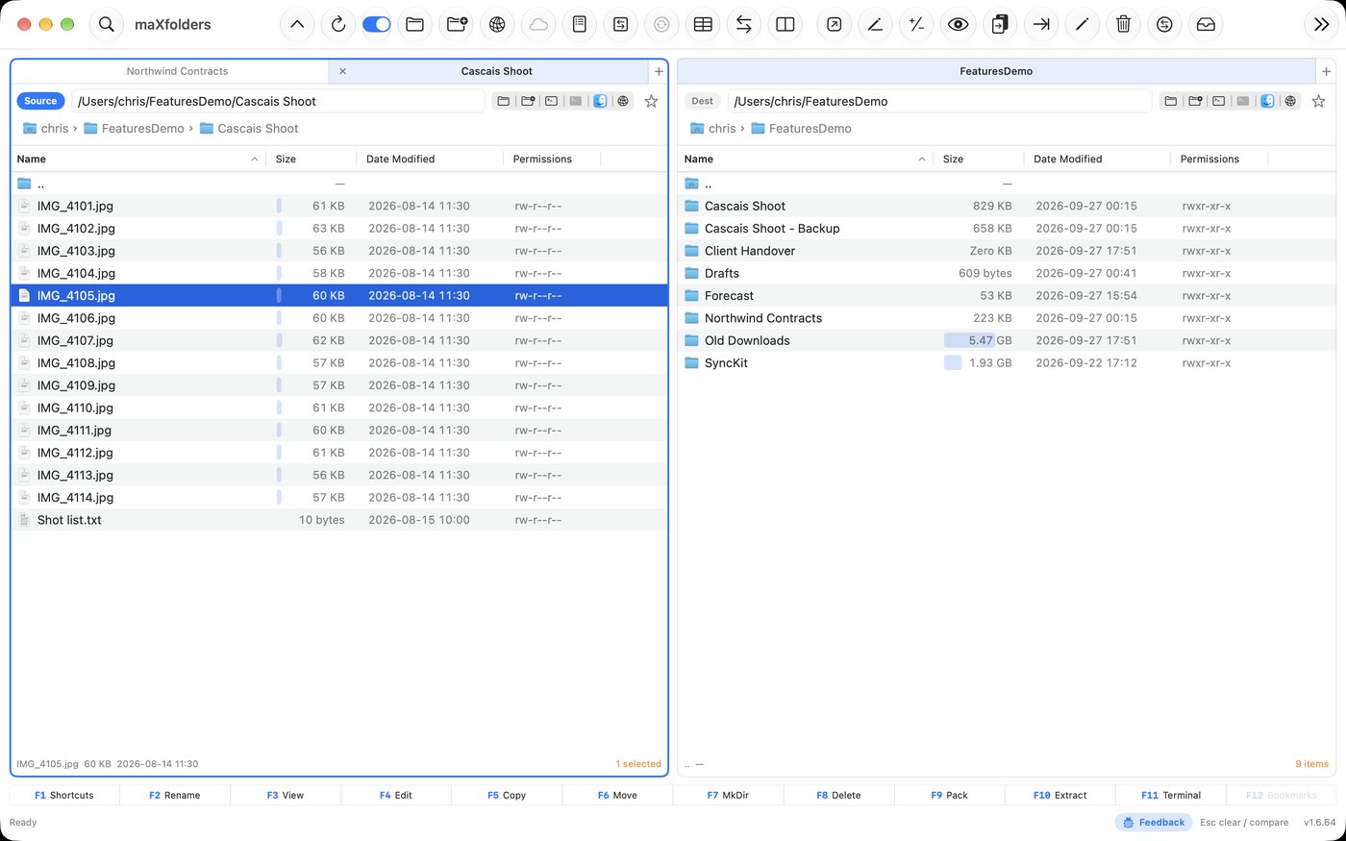Viewport: 1346px width, 841px height.
Task: Go up to the parent folder
Action: [x=297, y=24]
